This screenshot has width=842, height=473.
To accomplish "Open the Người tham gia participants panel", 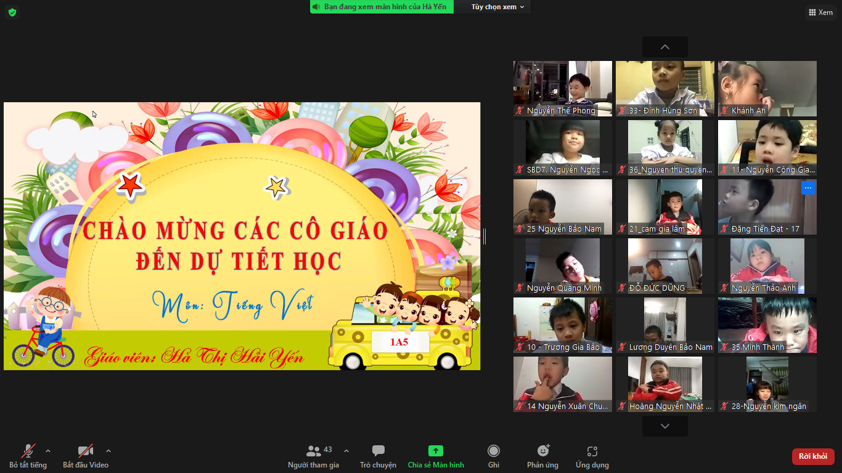I will [314, 456].
